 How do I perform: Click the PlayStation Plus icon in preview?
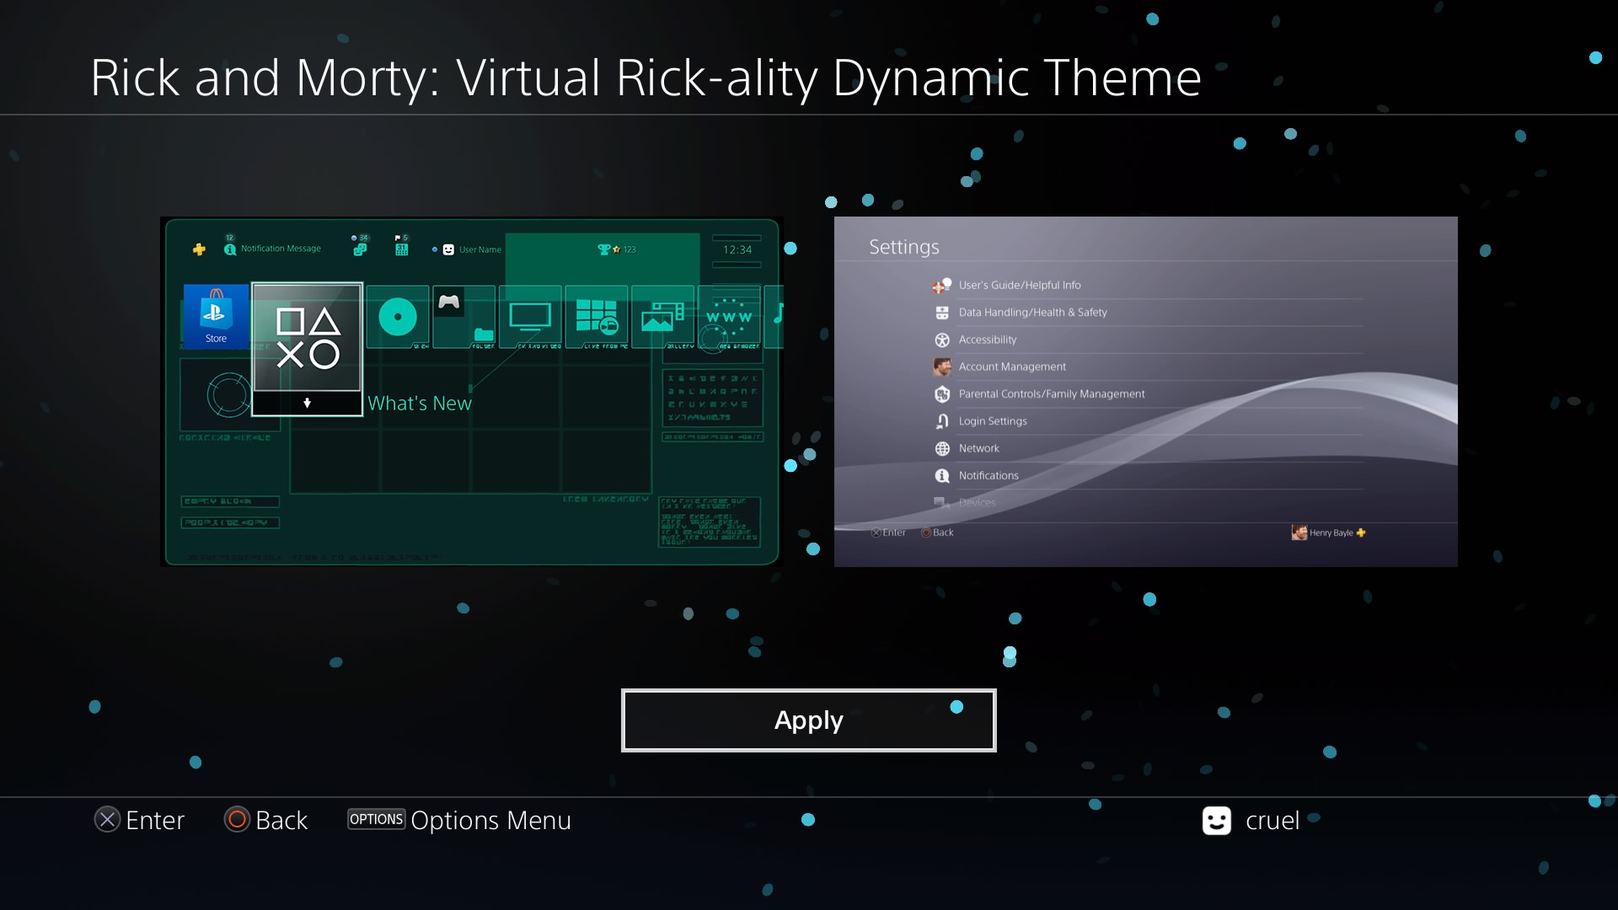(199, 249)
